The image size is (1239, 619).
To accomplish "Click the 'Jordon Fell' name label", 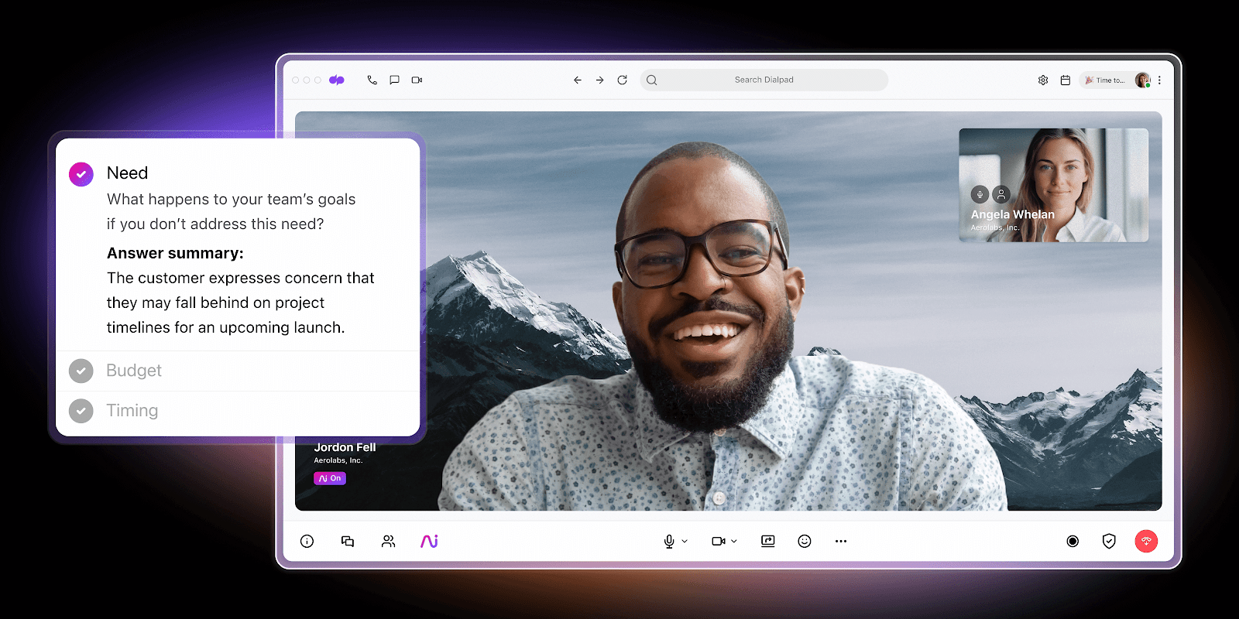I will pyautogui.click(x=345, y=447).
